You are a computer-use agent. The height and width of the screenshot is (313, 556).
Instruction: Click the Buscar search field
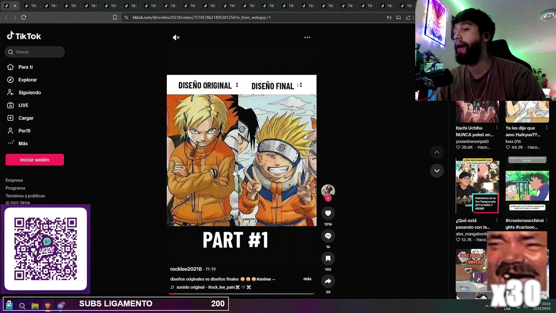coord(35,52)
